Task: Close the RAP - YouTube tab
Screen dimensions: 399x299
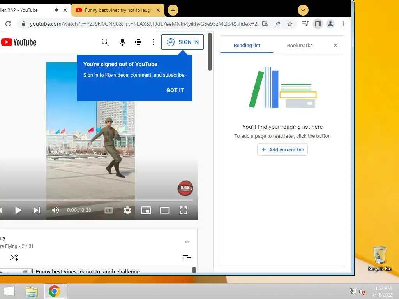Action: pyautogui.click(x=65, y=10)
